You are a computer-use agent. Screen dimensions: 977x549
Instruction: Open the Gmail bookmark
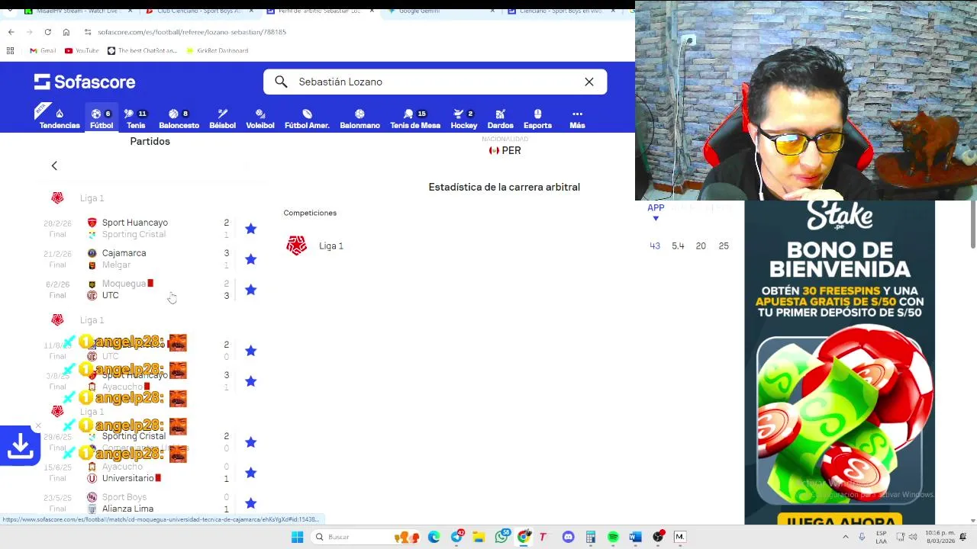(43, 50)
